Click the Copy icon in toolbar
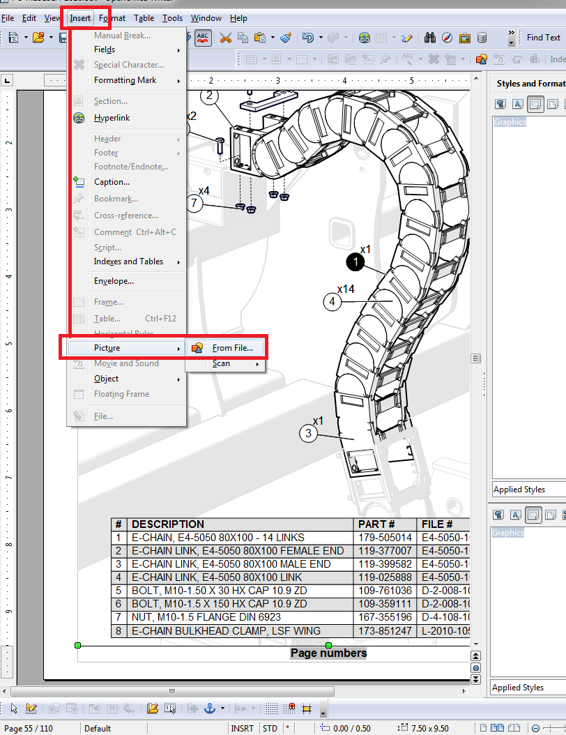566x735 pixels. (243, 38)
